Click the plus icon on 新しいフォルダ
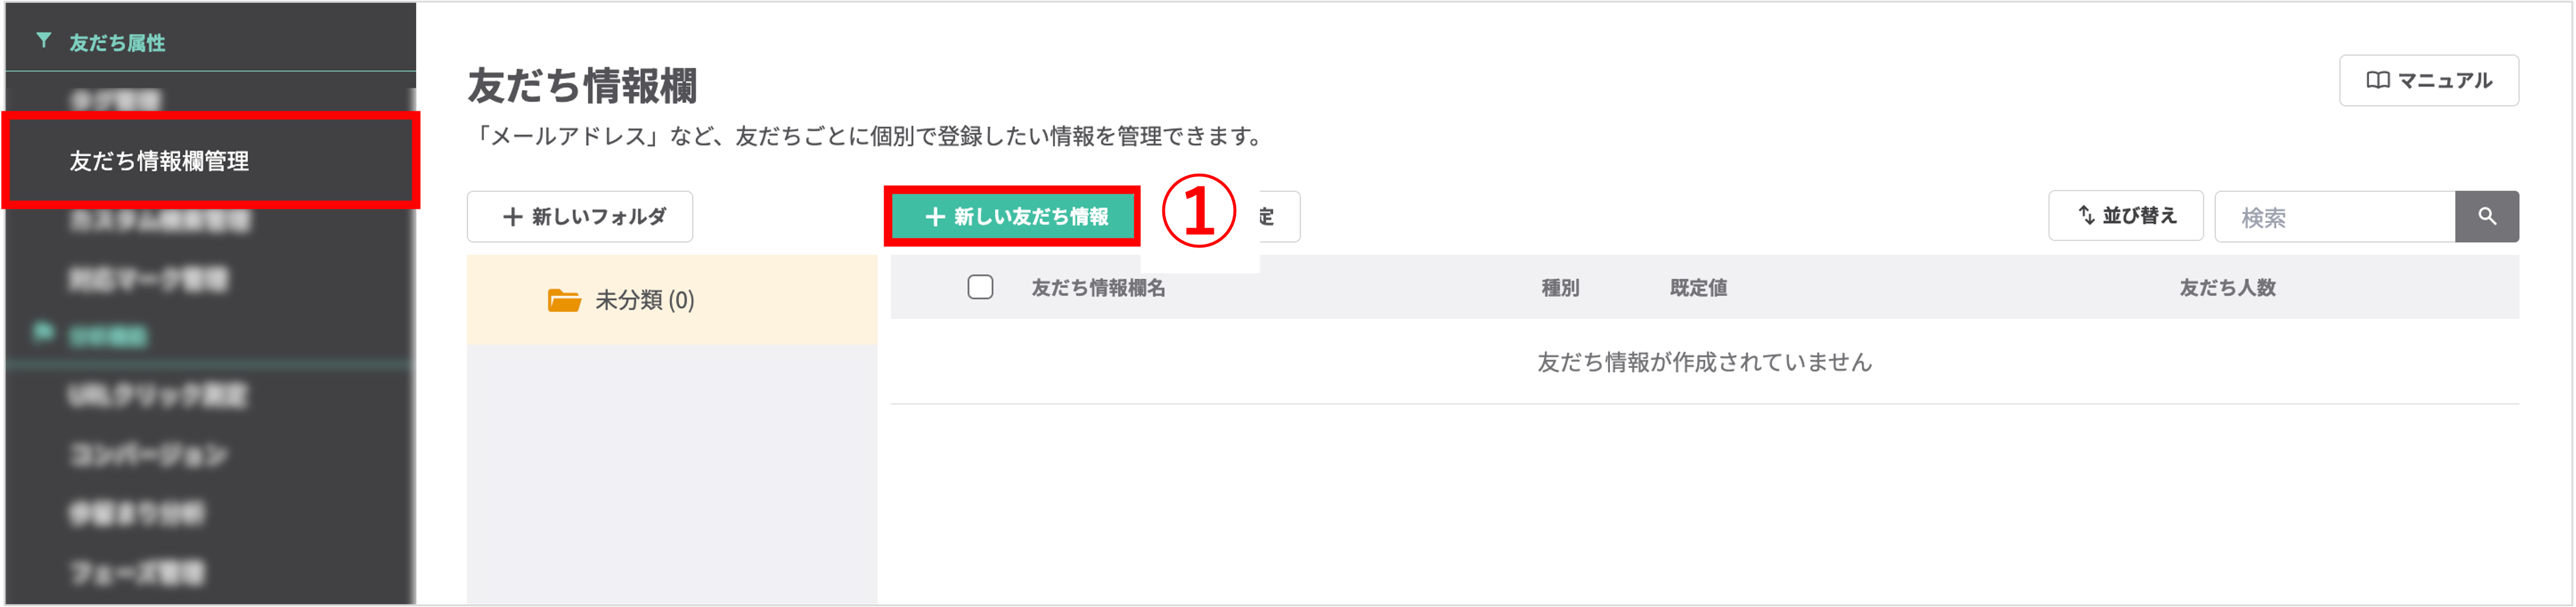This screenshot has height=607, width=2576. pyautogui.click(x=513, y=215)
